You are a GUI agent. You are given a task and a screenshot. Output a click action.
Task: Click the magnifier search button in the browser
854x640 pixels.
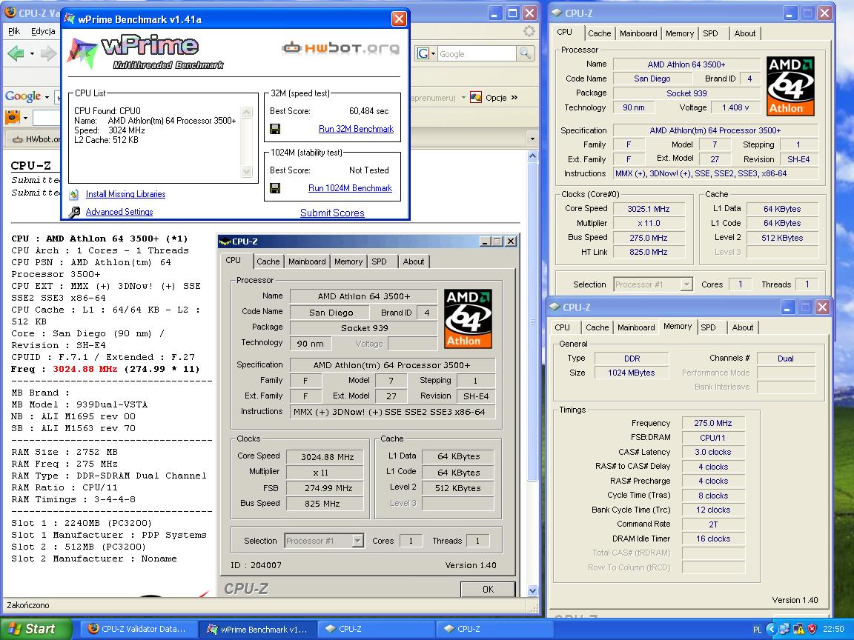(x=525, y=53)
